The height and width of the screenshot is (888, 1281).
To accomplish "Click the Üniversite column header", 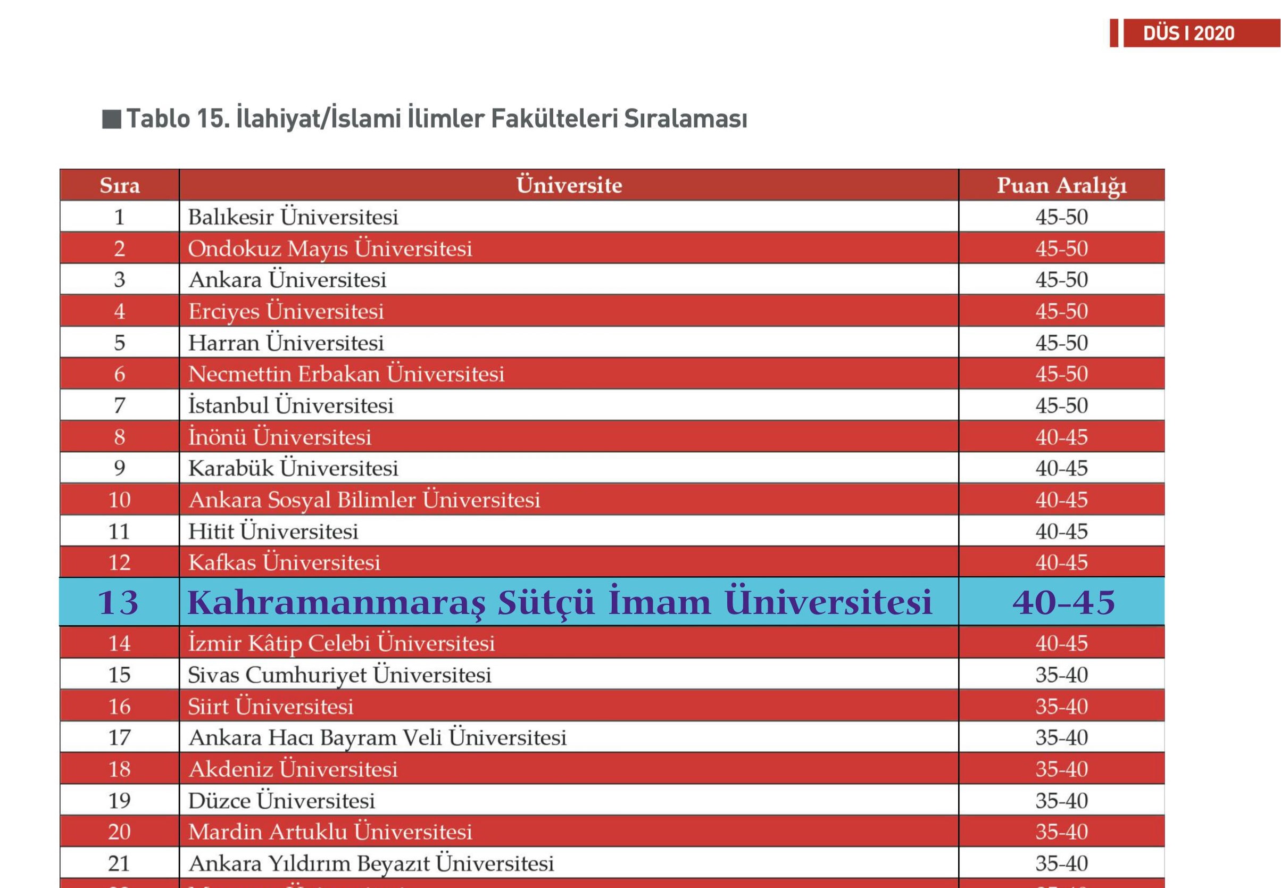I will point(569,185).
